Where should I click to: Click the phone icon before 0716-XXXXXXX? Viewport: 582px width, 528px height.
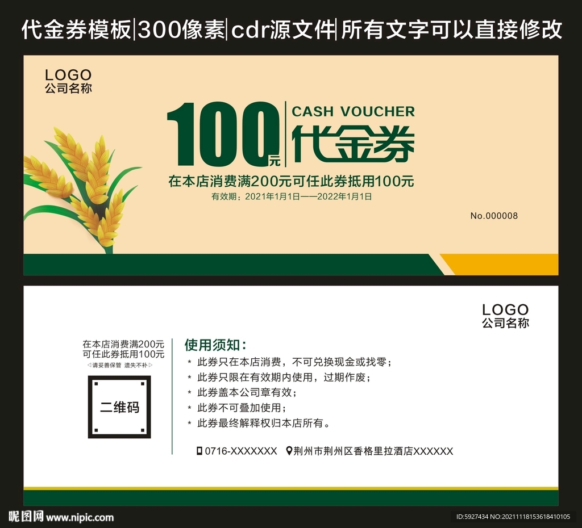tap(199, 452)
